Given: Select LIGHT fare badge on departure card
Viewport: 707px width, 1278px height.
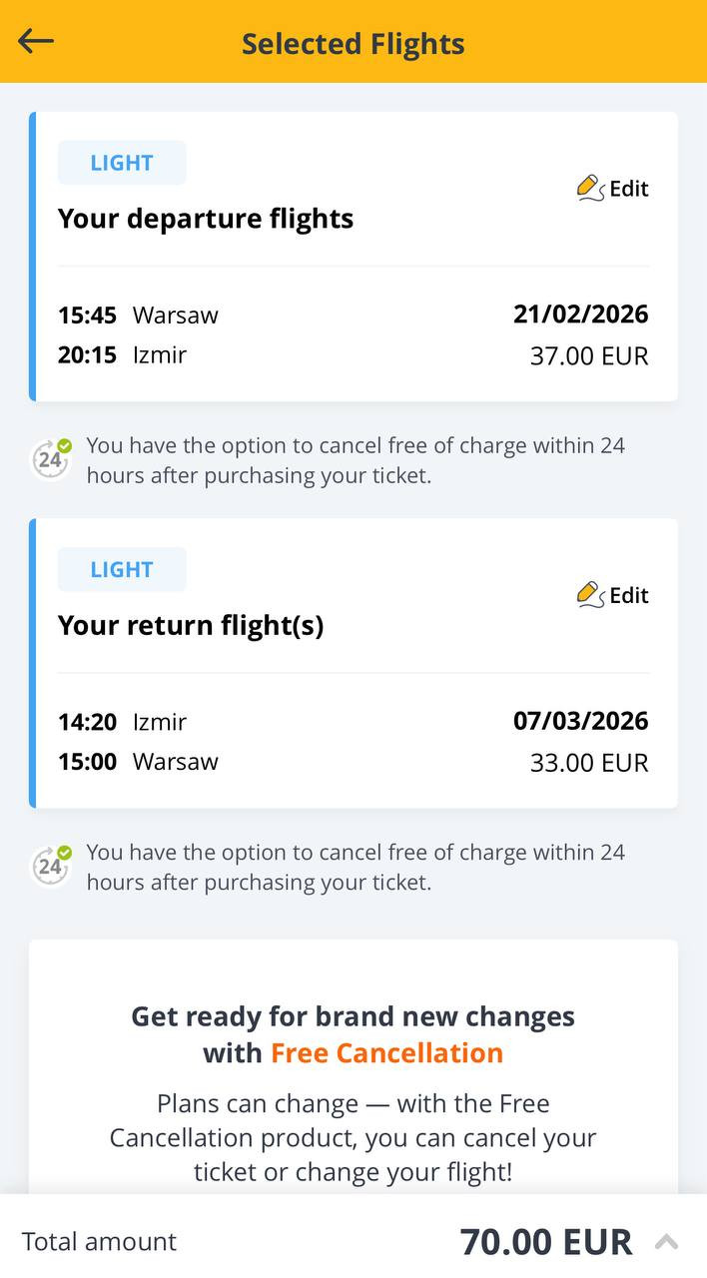Looking at the screenshot, I should point(122,163).
